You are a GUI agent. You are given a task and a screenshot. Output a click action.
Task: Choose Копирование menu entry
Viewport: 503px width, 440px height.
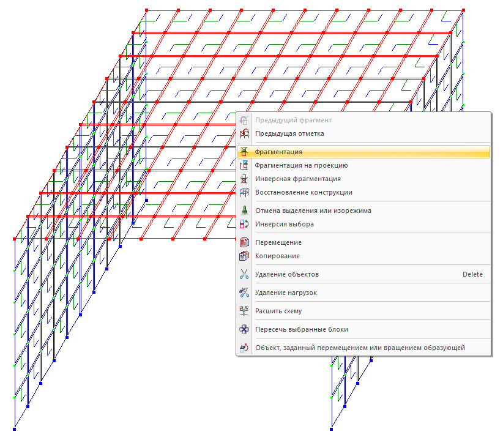pyautogui.click(x=363, y=256)
